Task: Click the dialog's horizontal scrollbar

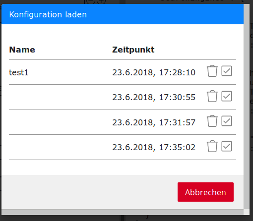Action: point(123,212)
